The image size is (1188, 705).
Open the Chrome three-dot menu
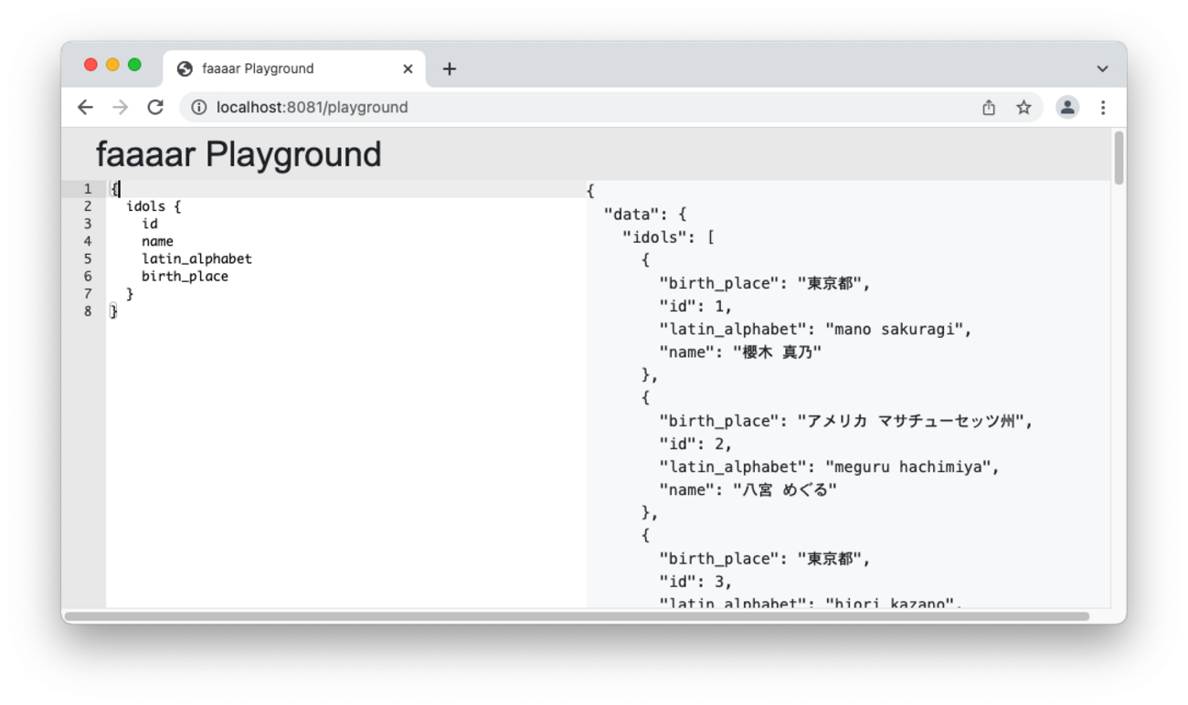(x=1103, y=108)
